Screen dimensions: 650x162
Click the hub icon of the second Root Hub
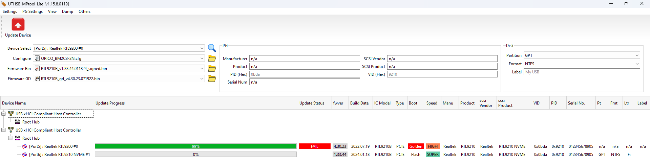(x=18, y=138)
